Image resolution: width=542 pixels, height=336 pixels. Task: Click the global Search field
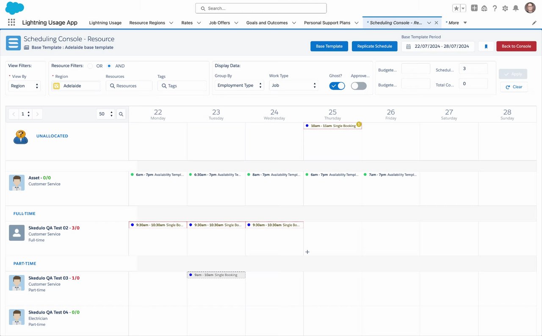coord(261,8)
